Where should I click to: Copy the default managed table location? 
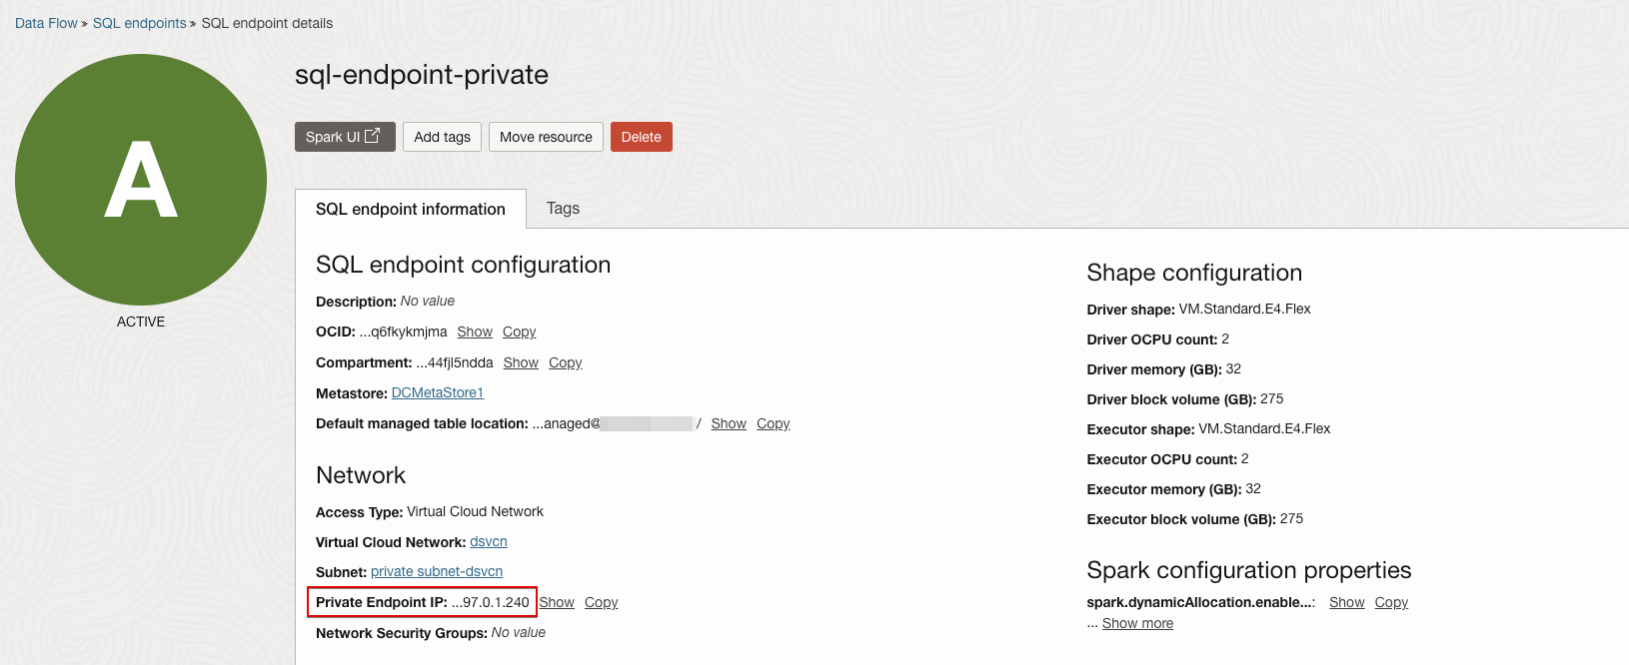(x=773, y=423)
